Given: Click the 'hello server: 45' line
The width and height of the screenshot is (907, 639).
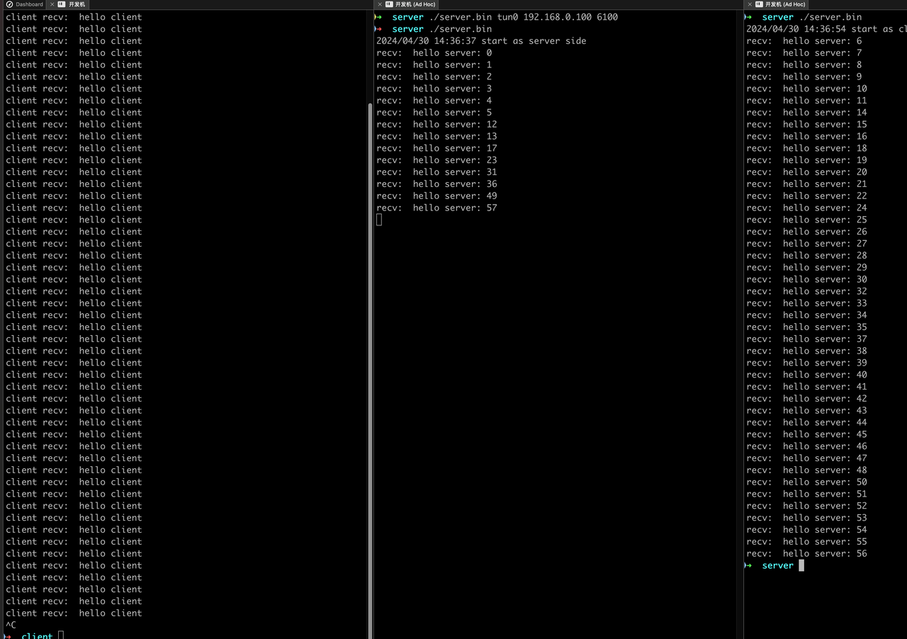Looking at the screenshot, I should (x=806, y=434).
